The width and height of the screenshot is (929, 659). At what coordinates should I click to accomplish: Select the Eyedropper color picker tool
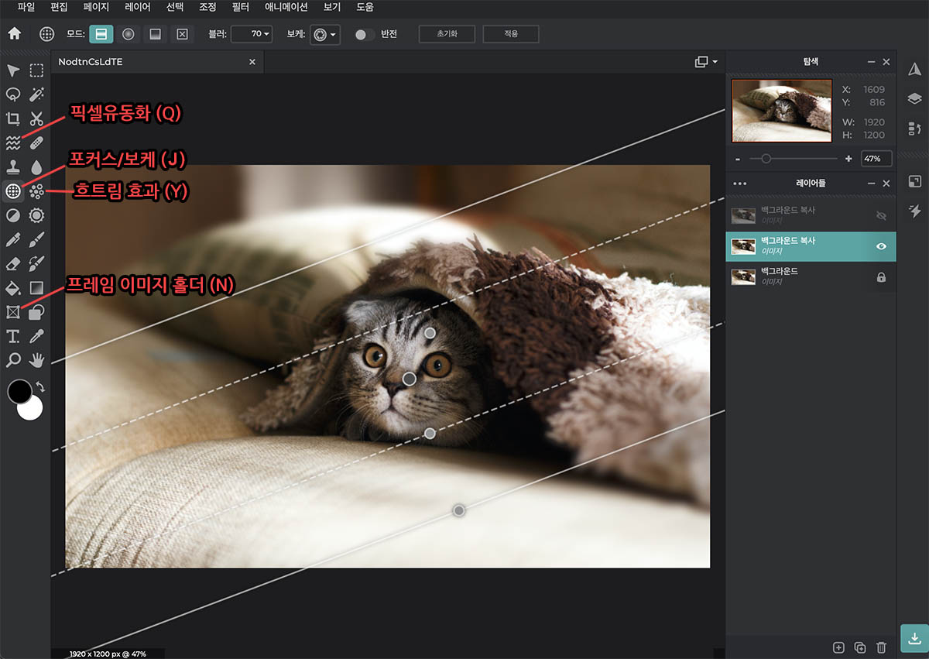point(36,335)
